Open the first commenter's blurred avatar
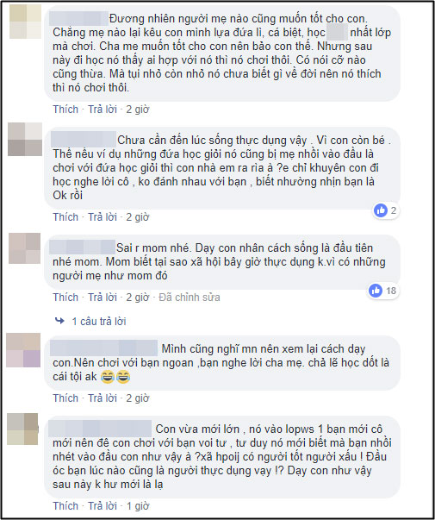Screen dimensions: 435x520 (x=25, y=22)
